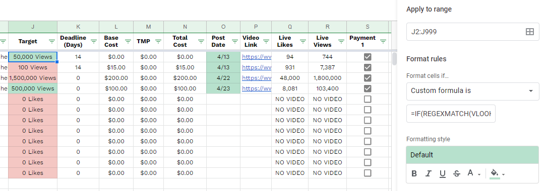
Task: Open the text color picker
Action: (x=473, y=173)
